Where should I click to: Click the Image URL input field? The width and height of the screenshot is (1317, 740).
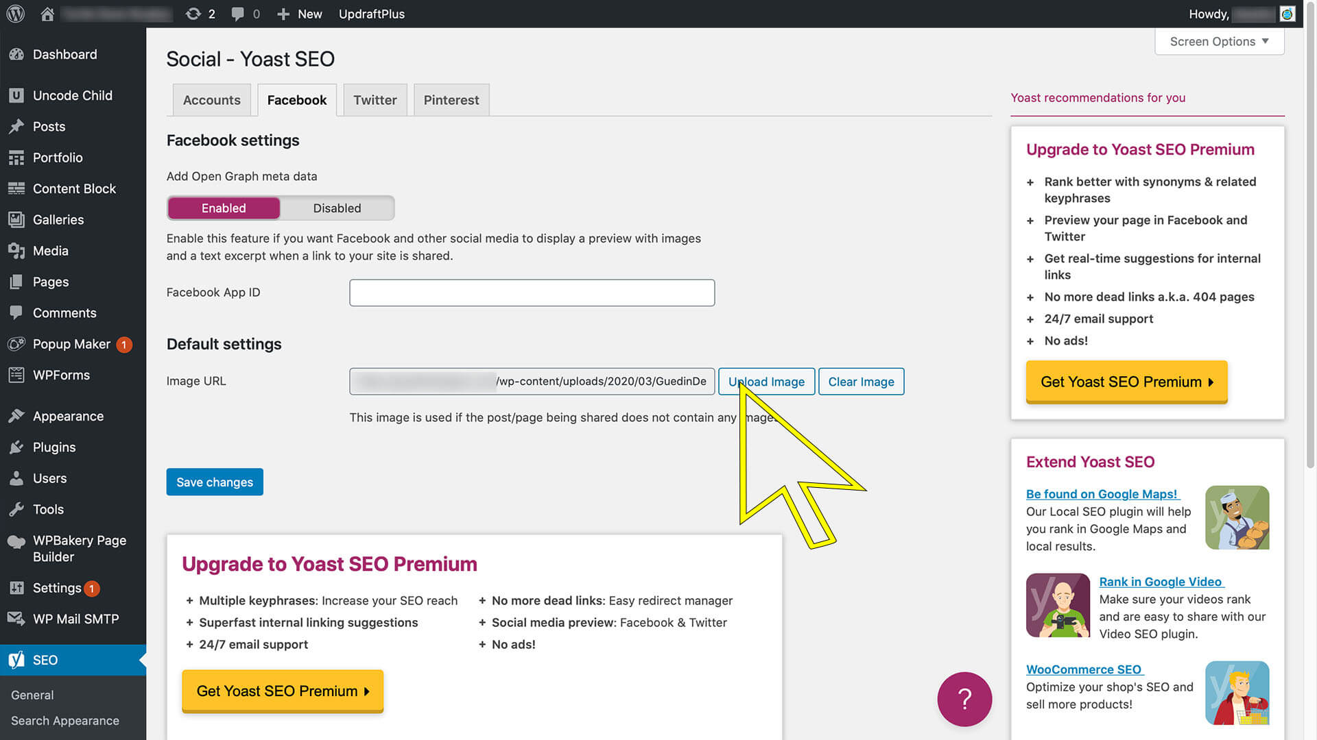point(532,382)
